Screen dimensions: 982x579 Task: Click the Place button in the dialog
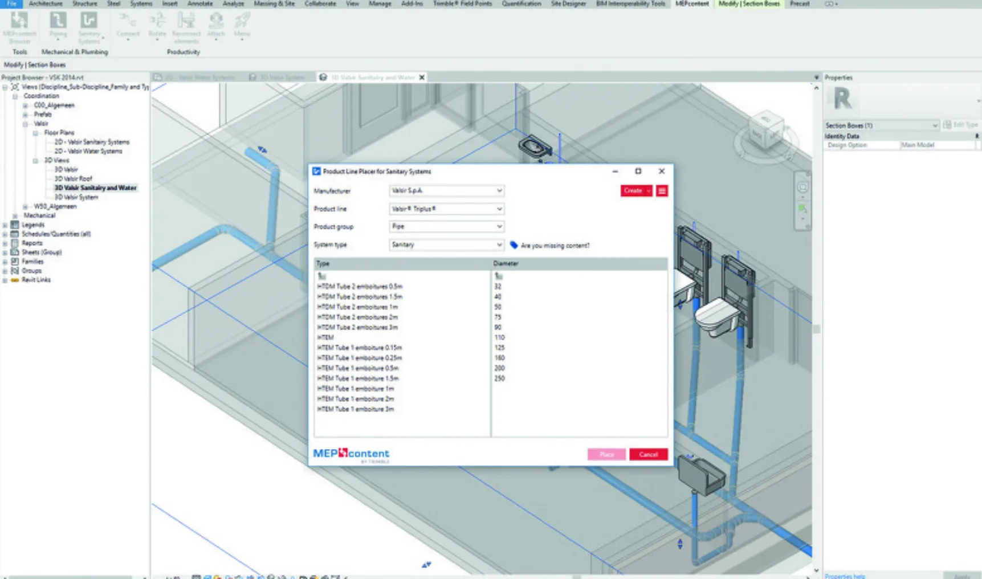coord(606,454)
